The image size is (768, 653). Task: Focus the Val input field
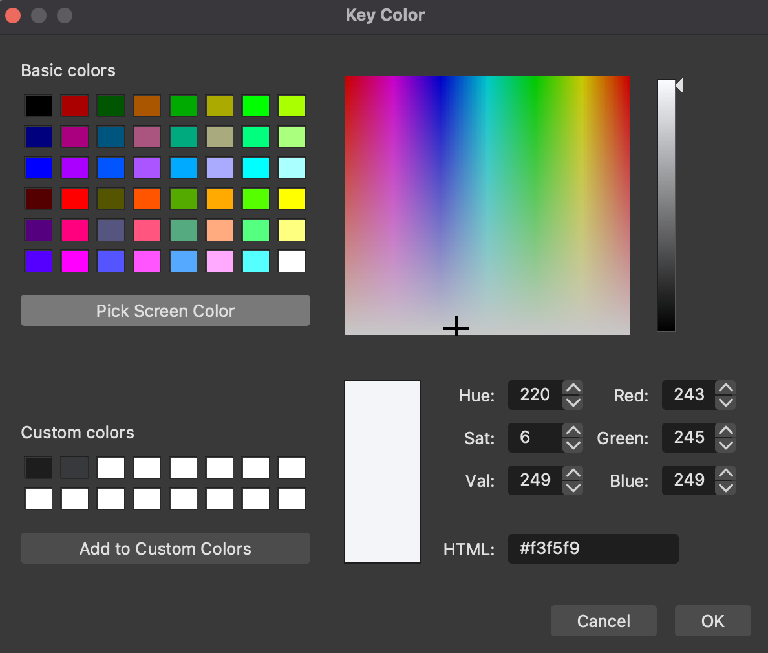pyautogui.click(x=535, y=480)
